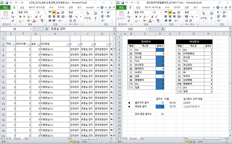
Task: Click insert function fx in 코난임체커 formula bar
Action: (x=163, y=29)
